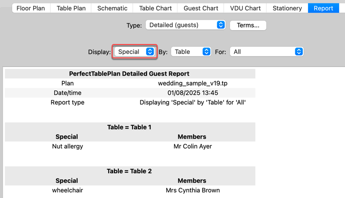Open the By dropdown set to Table
Screen dimensions: 345x198
click(x=191, y=52)
